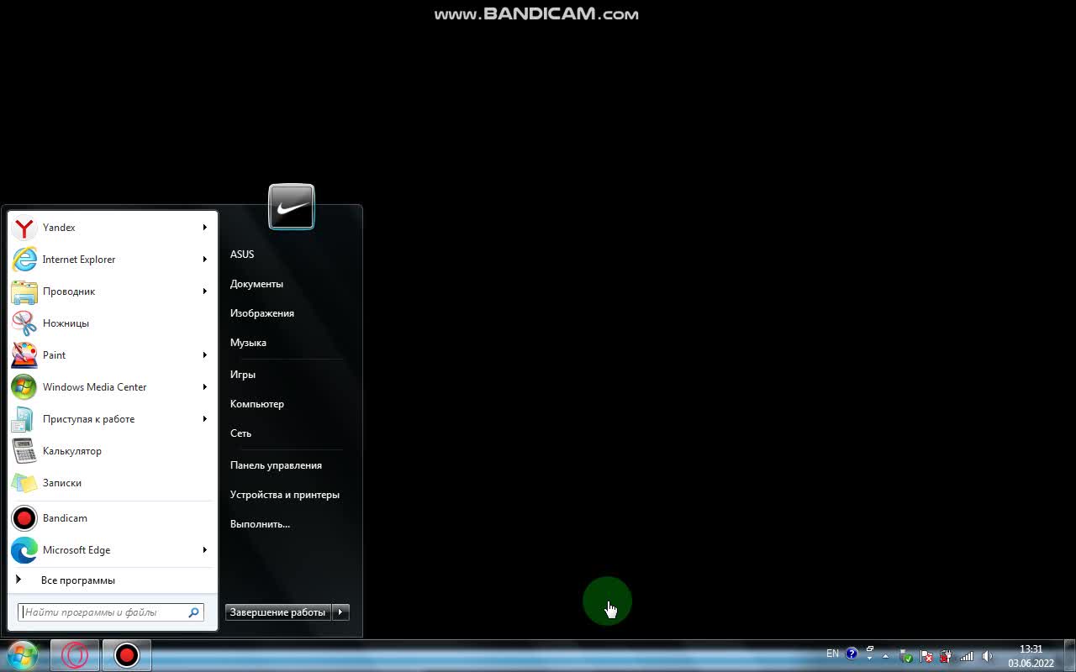Viewport: 1076px width, 672px height.
Task: Launch Windows Media Center
Action: 113,387
